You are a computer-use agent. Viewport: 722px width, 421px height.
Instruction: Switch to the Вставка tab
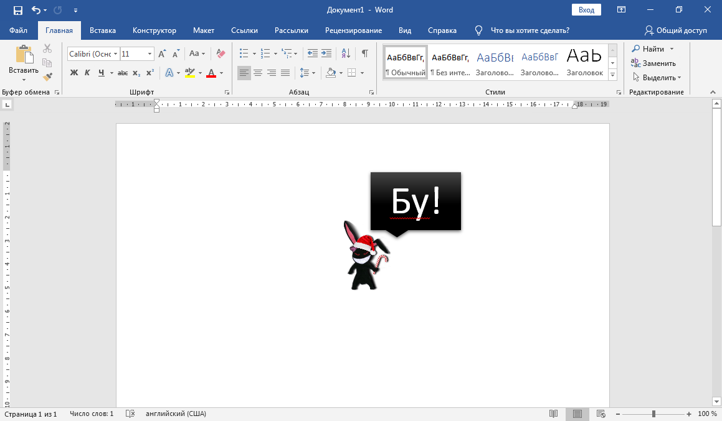(x=103, y=30)
